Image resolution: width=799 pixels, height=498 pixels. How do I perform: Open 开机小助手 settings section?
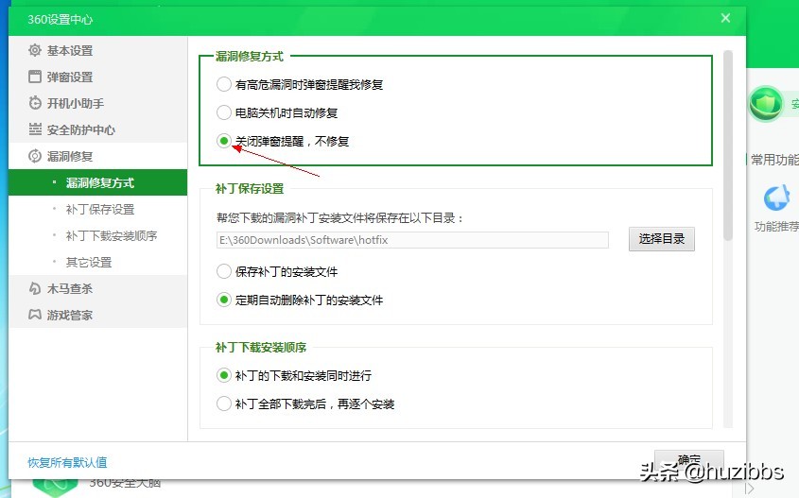(x=97, y=103)
